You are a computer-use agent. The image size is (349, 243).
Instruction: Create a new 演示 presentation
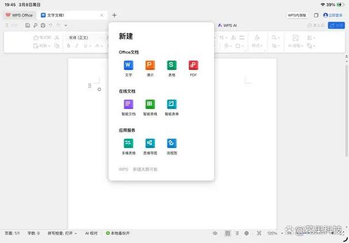pos(150,68)
